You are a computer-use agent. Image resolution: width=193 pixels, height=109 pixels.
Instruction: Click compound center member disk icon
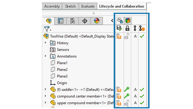click(x=119, y=96)
